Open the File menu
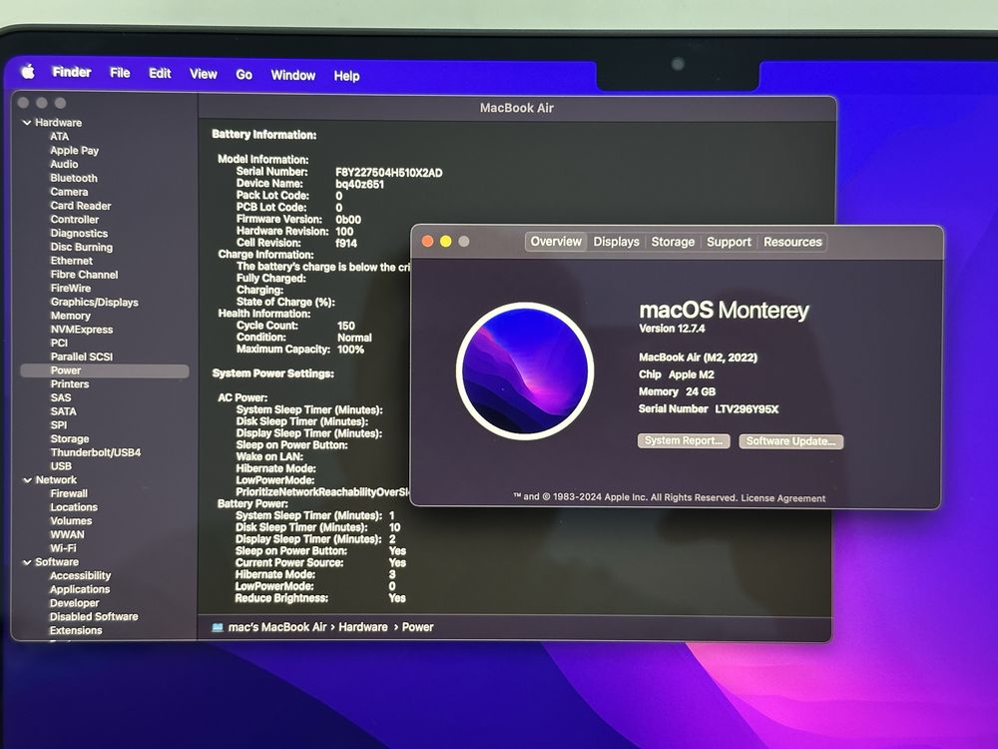Screen dimensions: 998x749 click(120, 73)
